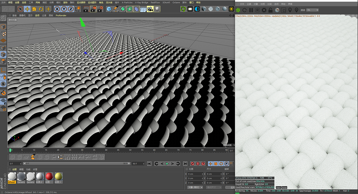Open the ProRender viewport menu

tap(61, 15)
